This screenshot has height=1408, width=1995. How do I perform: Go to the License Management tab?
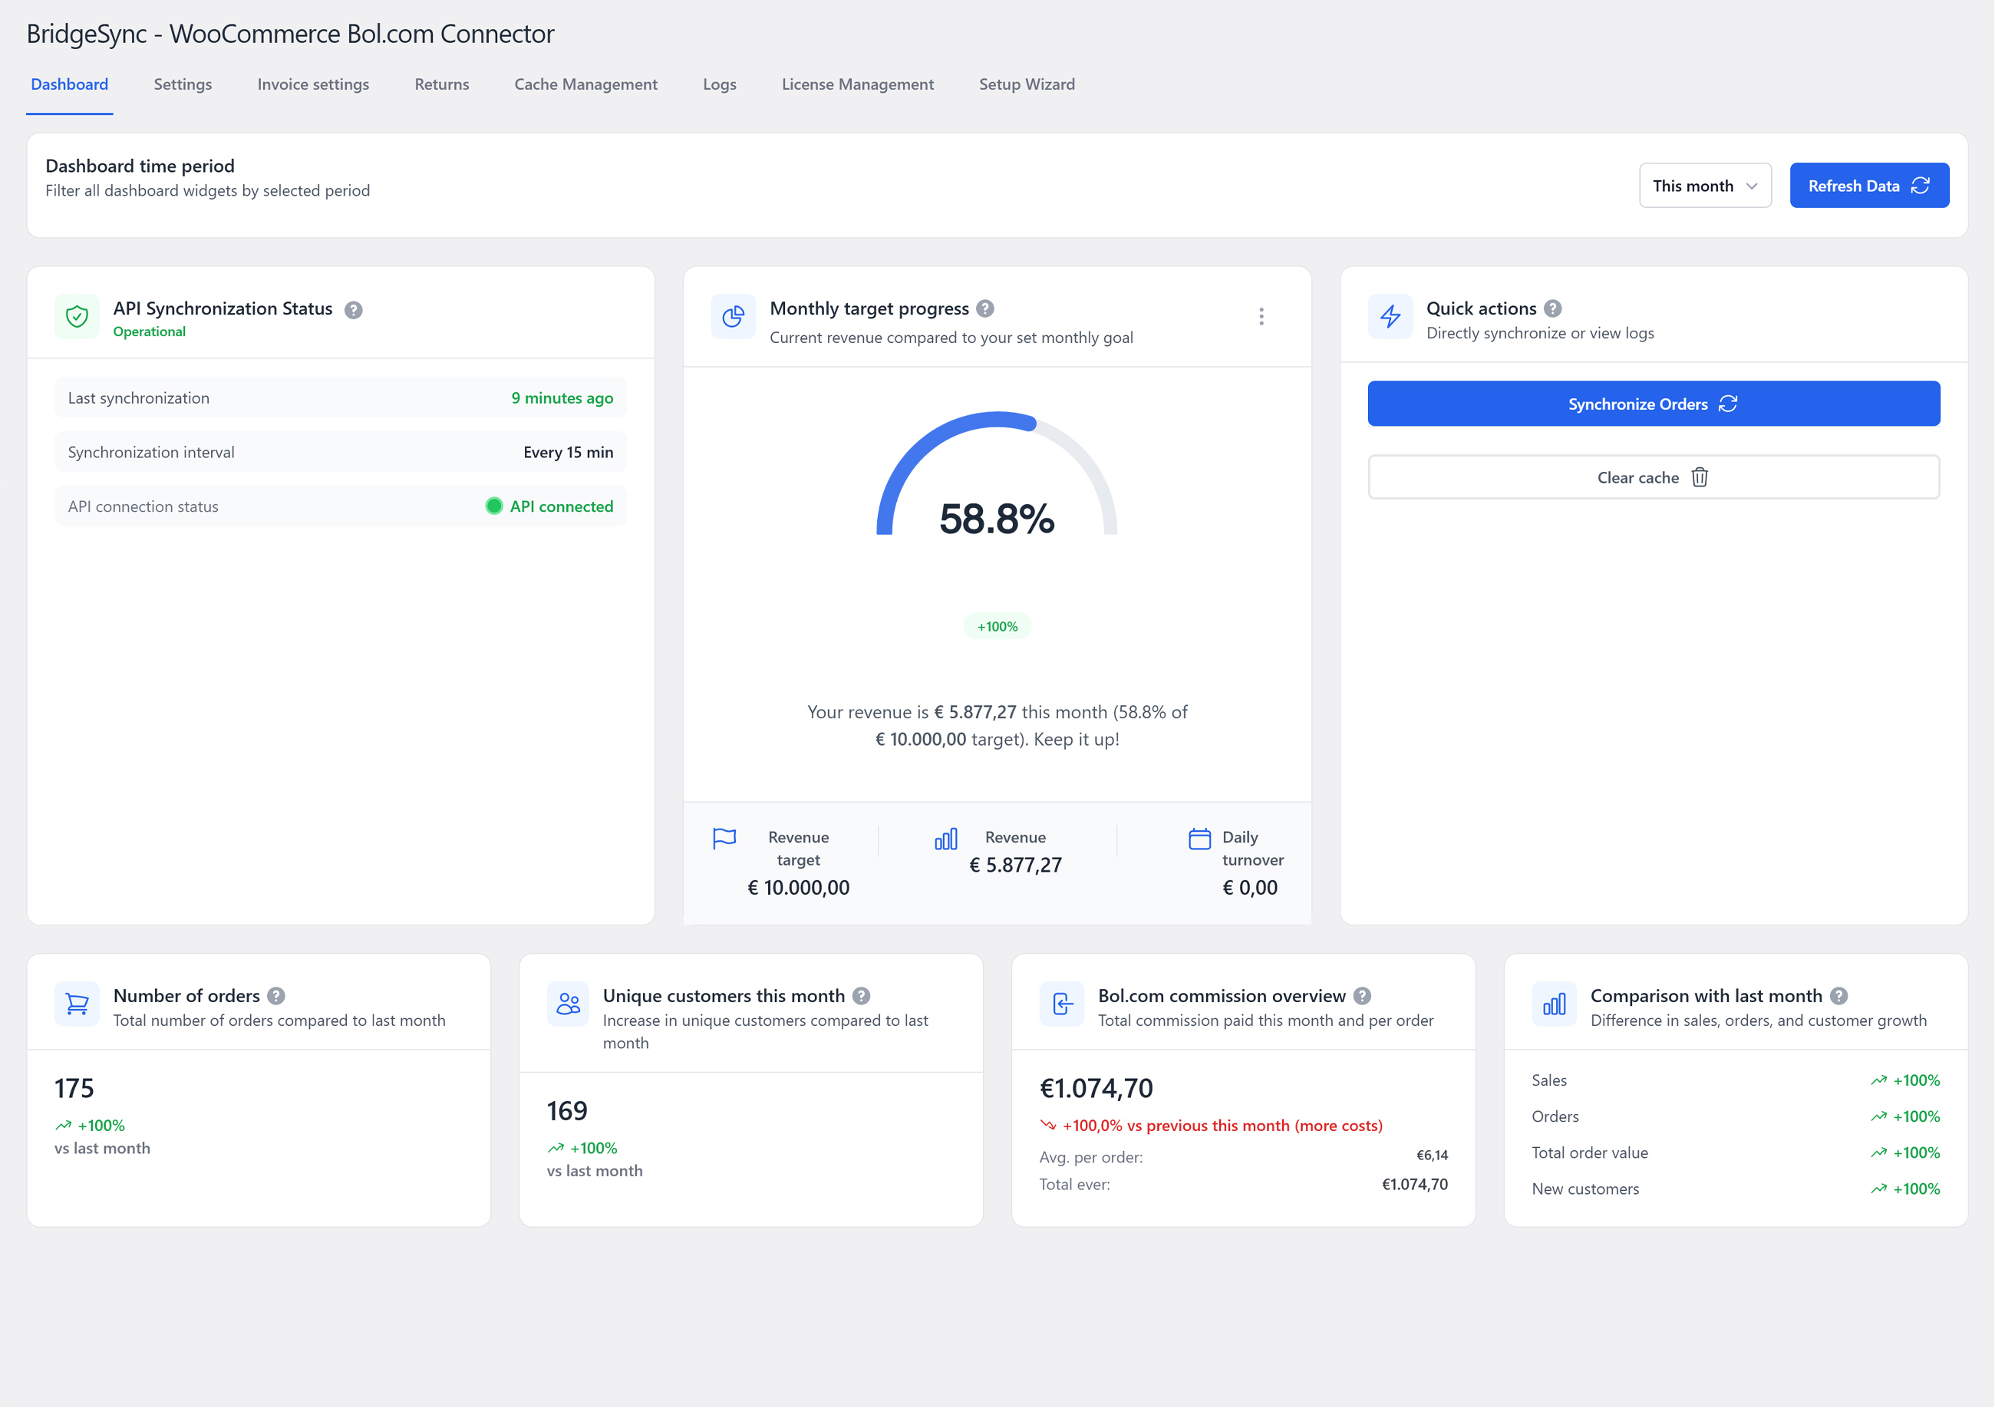click(858, 84)
